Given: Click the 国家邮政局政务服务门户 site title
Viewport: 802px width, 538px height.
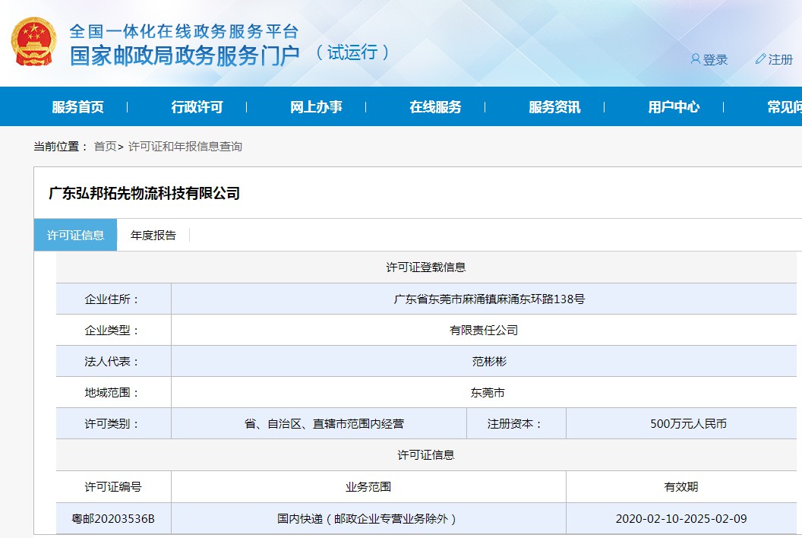Looking at the screenshot, I should coord(184,55).
